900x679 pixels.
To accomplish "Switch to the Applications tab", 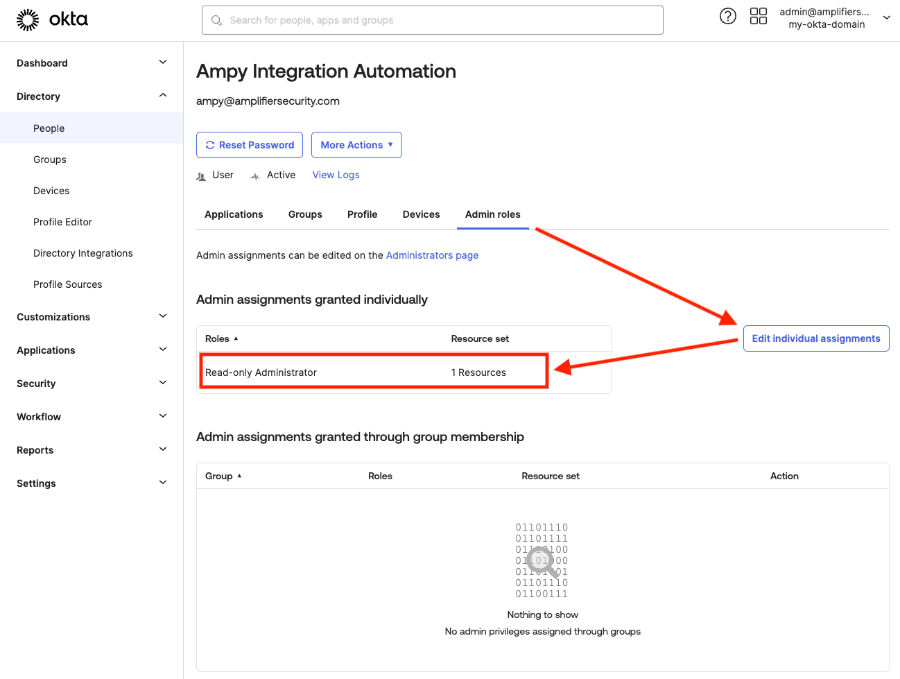I will point(234,214).
